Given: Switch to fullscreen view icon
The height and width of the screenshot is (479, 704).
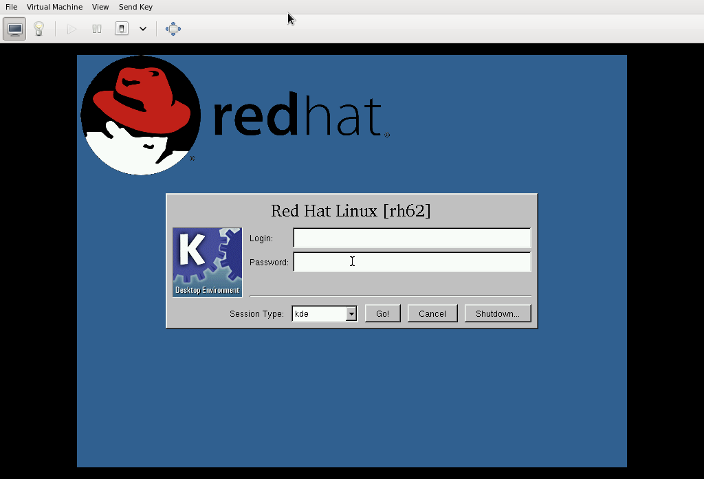Looking at the screenshot, I should [173, 29].
